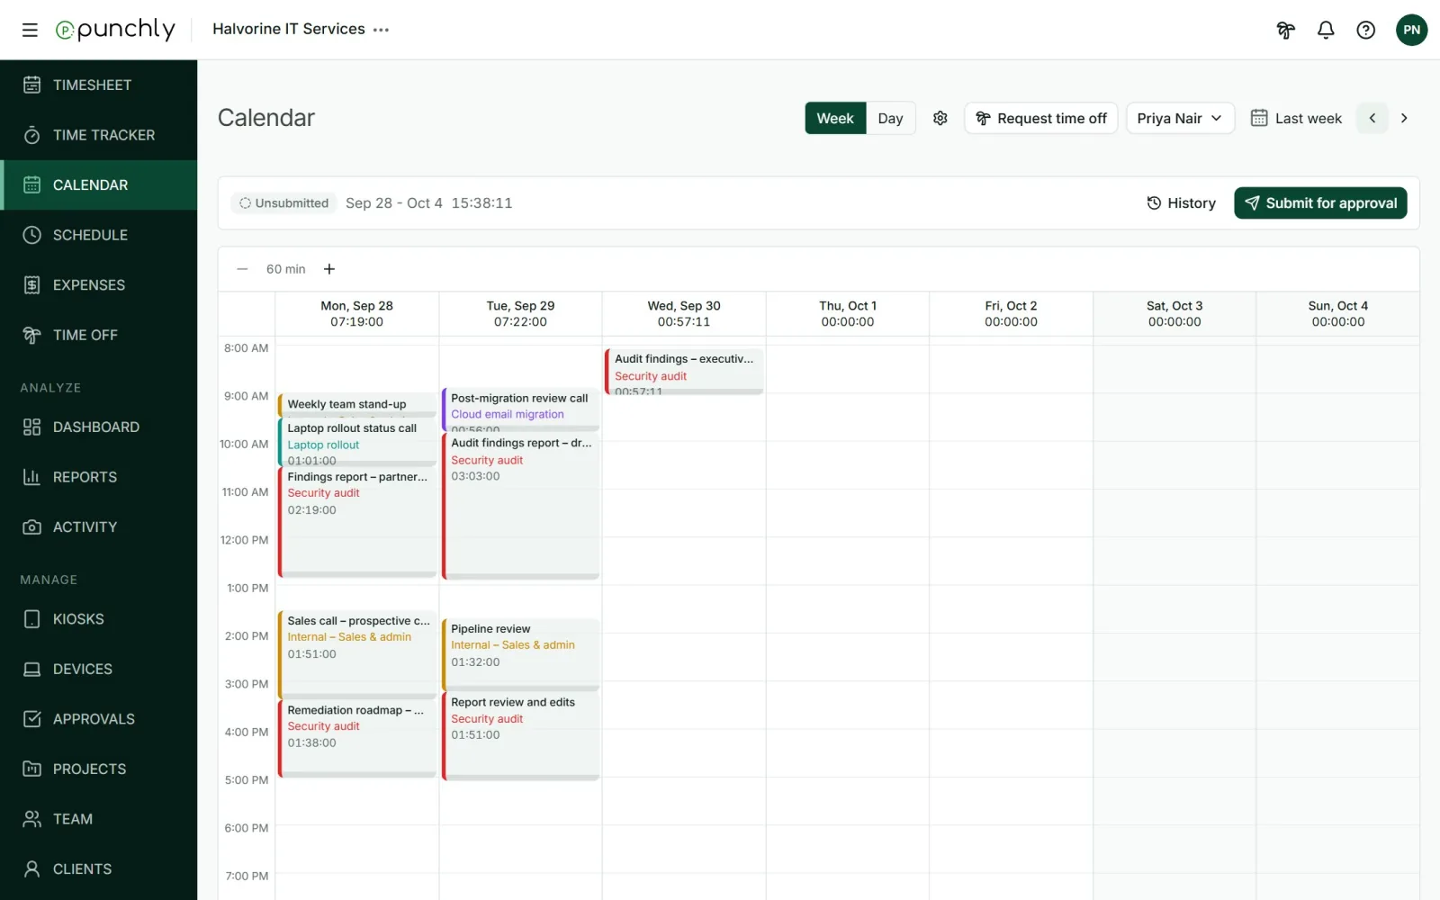1440x900 pixels.
Task: Open Time Off in sidebar
Action: point(99,335)
